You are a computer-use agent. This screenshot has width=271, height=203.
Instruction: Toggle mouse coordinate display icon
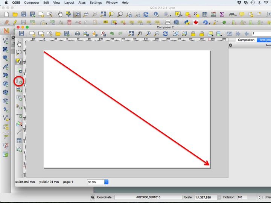(93, 197)
